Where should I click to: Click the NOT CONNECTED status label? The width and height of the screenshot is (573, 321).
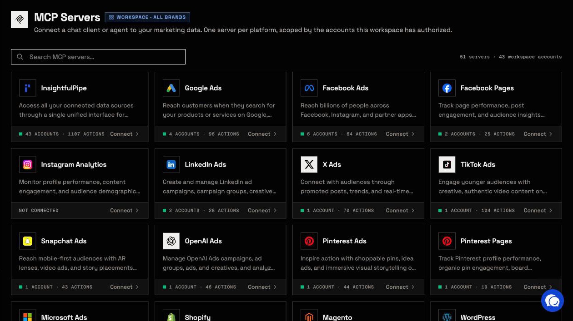pyautogui.click(x=39, y=211)
